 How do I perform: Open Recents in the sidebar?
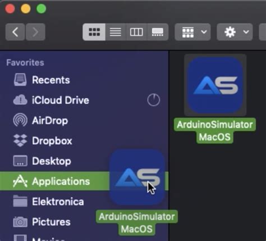pos(84,80)
